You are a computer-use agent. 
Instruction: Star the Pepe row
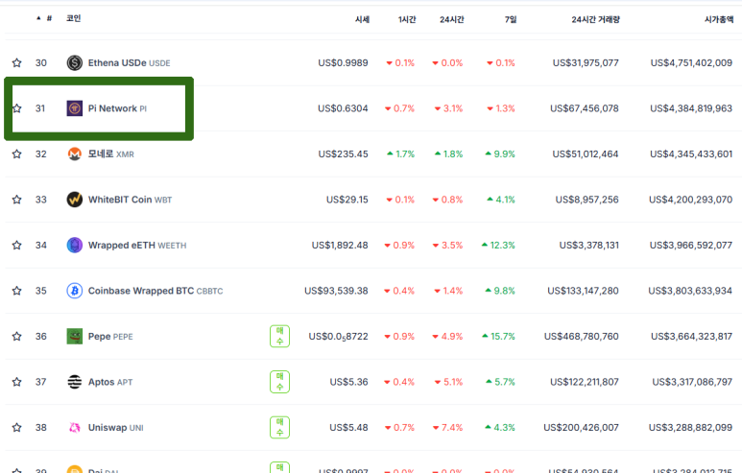16,337
